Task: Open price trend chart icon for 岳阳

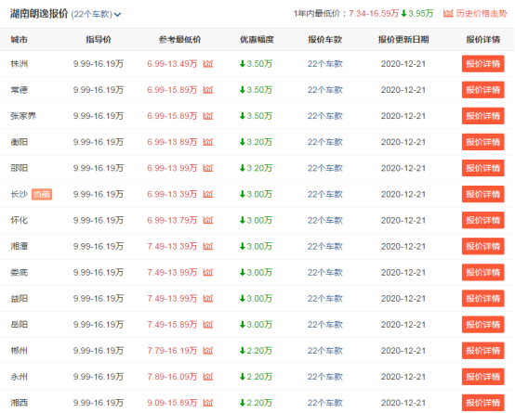Action: (208, 325)
